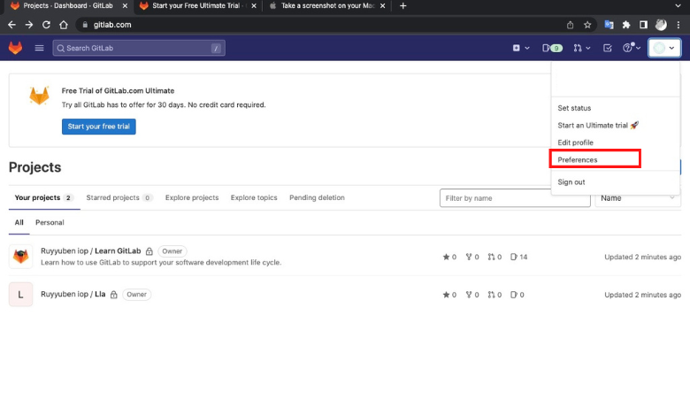Select Edit profile in user menu

[575, 143]
